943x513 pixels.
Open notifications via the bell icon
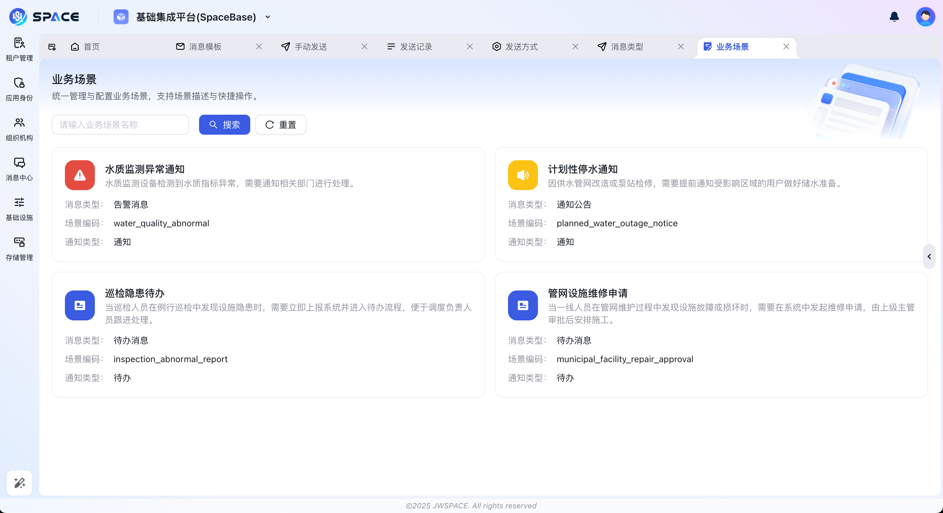894,17
